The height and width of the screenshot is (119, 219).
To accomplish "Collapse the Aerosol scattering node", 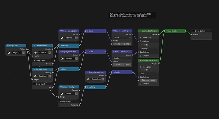I will click(87, 72).
